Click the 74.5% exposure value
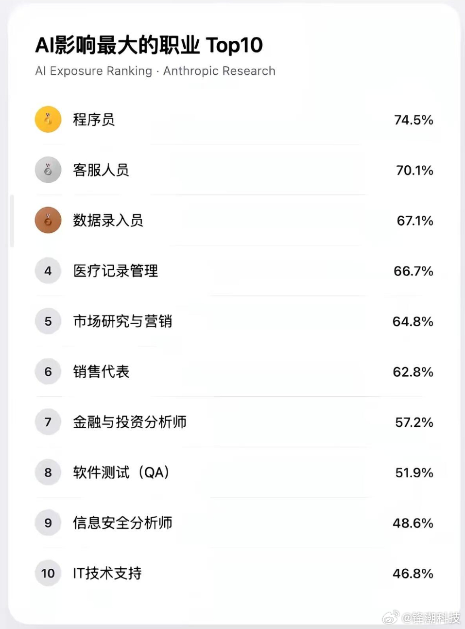This screenshot has height=629, width=465. click(x=413, y=120)
